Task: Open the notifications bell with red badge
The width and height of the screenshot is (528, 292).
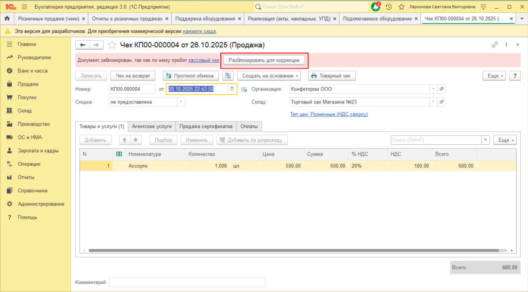Action: pyautogui.click(x=376, y=7)
